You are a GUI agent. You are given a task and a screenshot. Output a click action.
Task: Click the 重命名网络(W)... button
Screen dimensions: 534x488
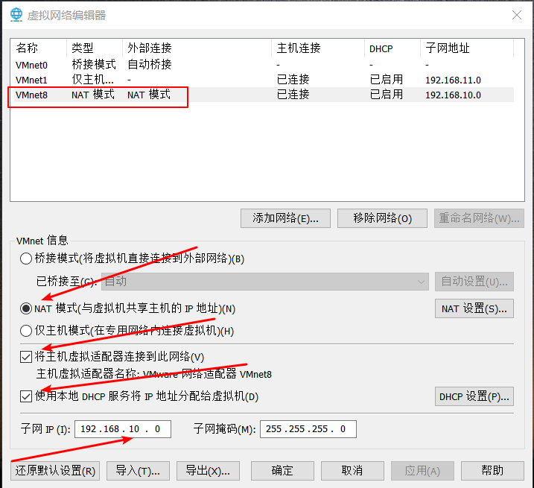[x=479, y=218]
